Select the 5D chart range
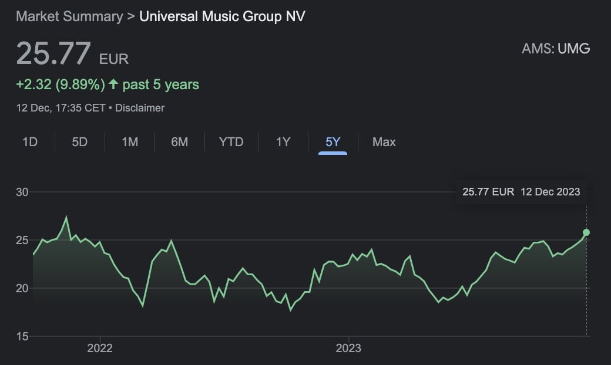The height and width of the screenshot is (365, 611). point(79,142)
